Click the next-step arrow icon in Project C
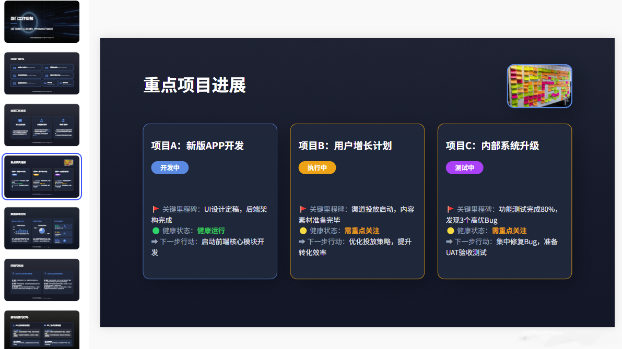This screenshot has width=622, height=349. pyautogui.click(x=449, y=241)
